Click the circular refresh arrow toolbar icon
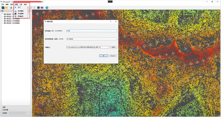 (x=31, y=8)
